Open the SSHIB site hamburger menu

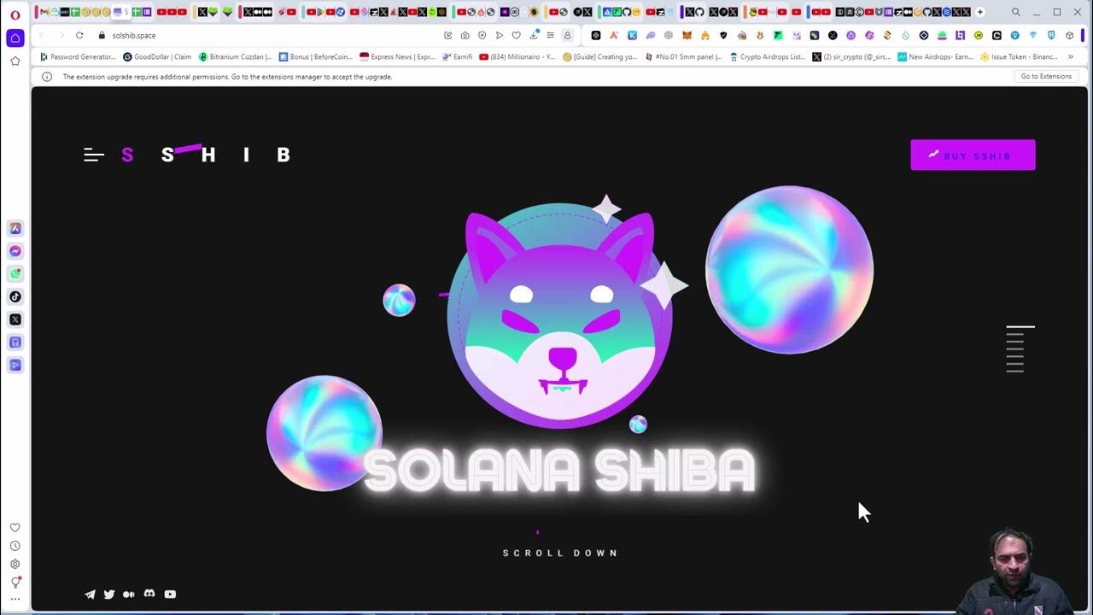click(x=94, y=155)
